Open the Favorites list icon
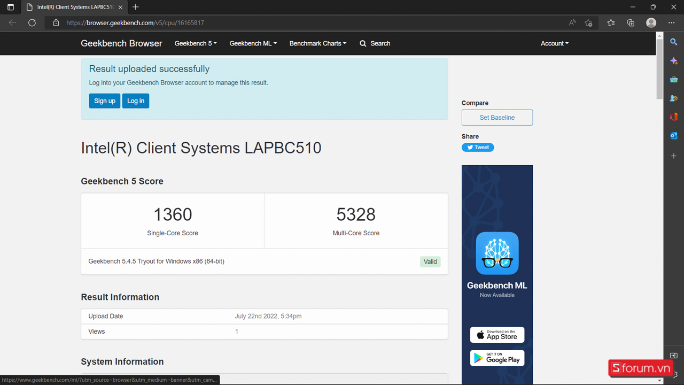Screen dimensions: 684x385 tap(611, 23)
